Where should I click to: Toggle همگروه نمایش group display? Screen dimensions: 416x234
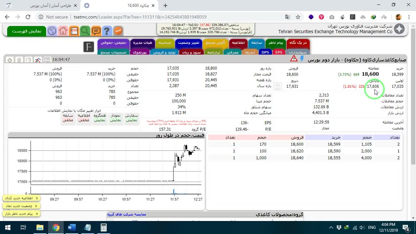coord(100,118)
